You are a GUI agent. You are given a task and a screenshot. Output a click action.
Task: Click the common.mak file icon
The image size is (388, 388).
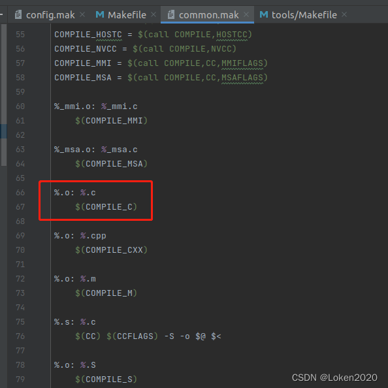tap(171, 14)
